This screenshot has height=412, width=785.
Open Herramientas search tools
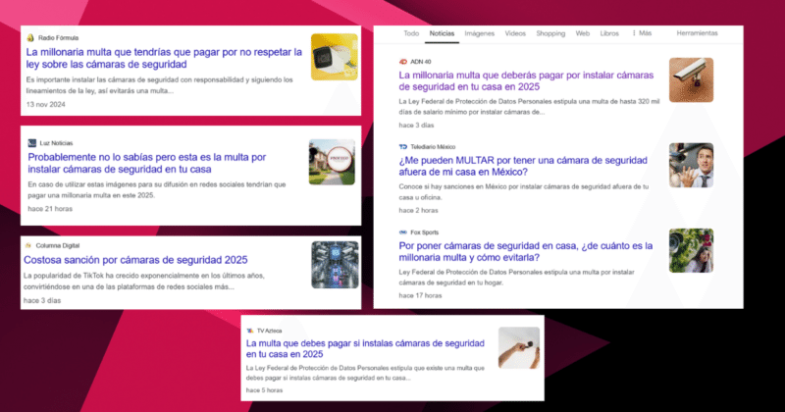point(697,33)
